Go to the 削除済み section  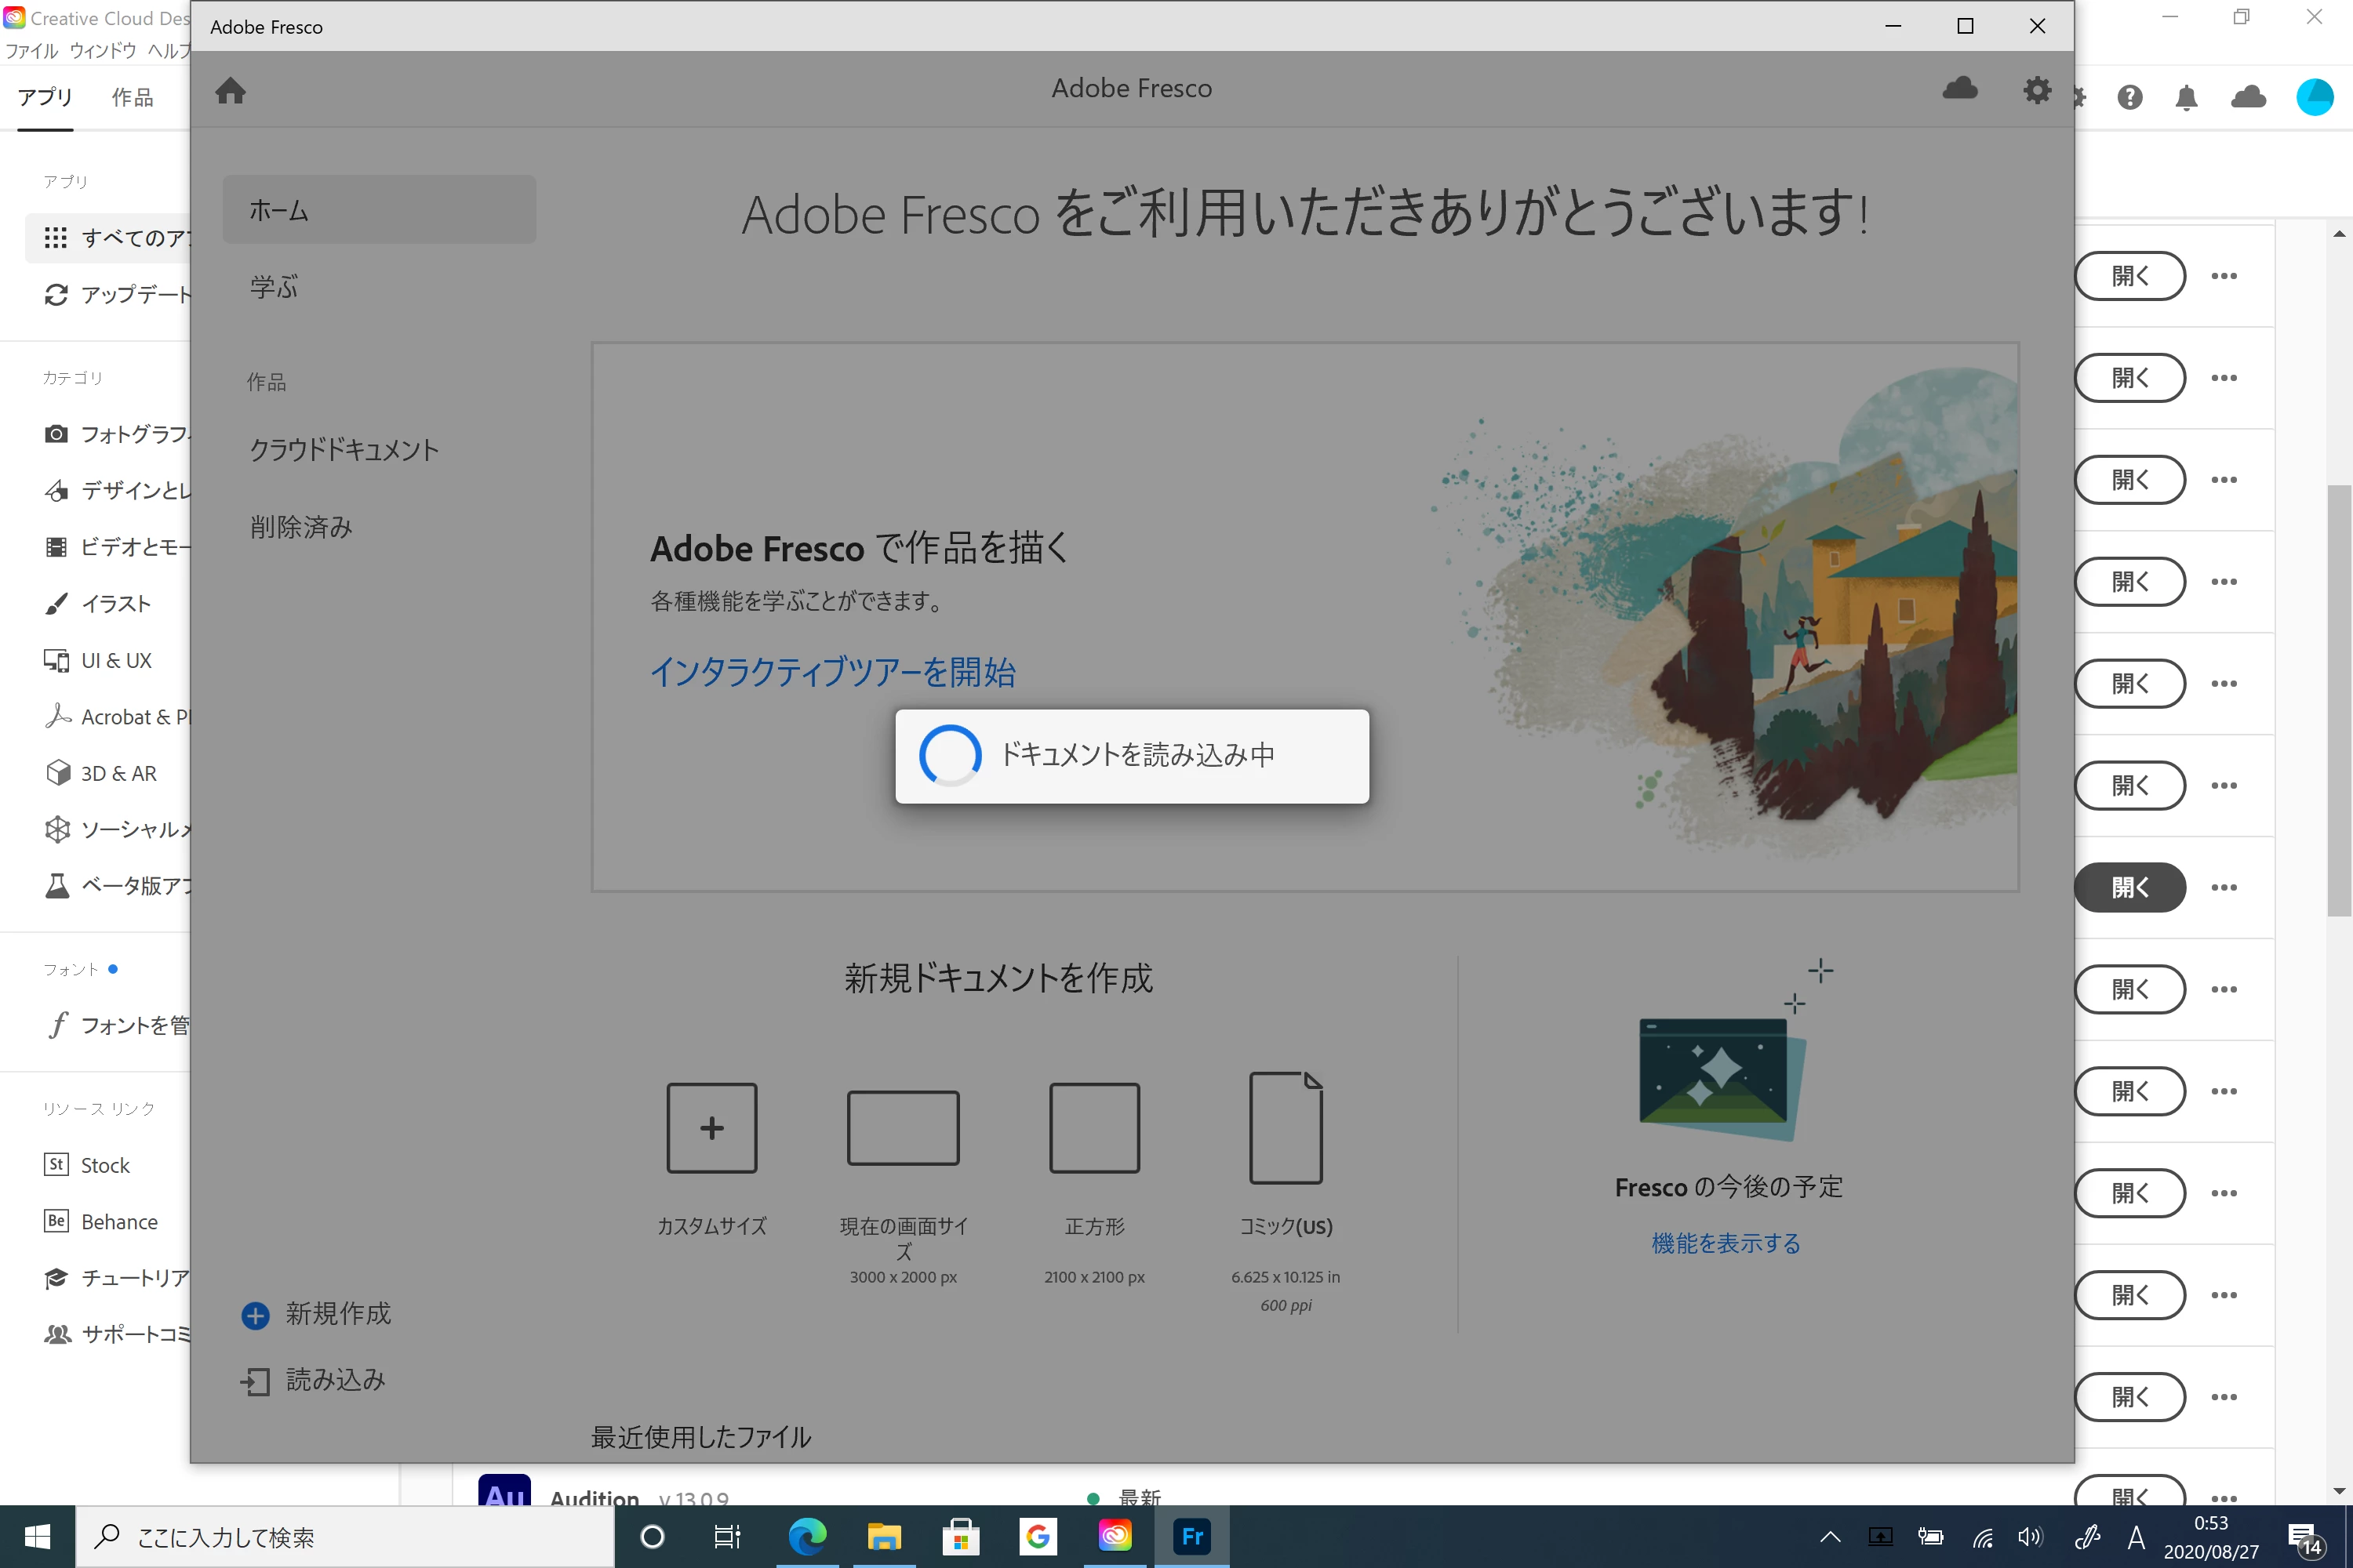pyautogui.click(x=301, y=527)
